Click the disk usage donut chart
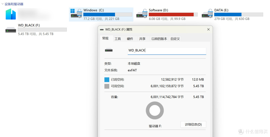 click(x=155, y=110)
